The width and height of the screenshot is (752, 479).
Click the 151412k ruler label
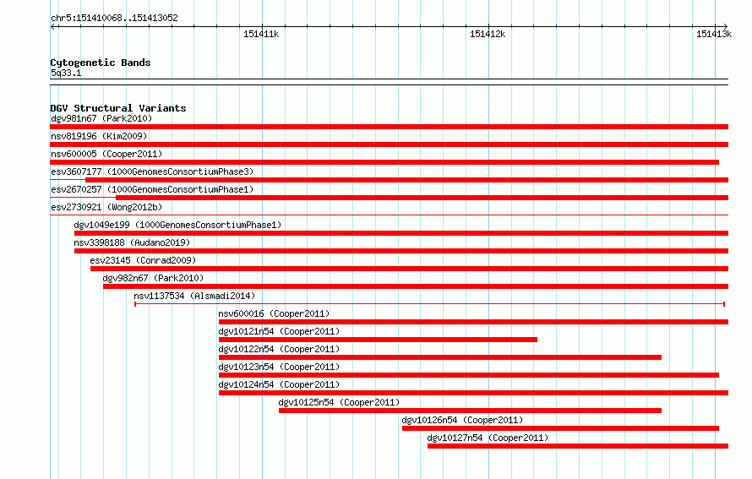click(488, 34)
